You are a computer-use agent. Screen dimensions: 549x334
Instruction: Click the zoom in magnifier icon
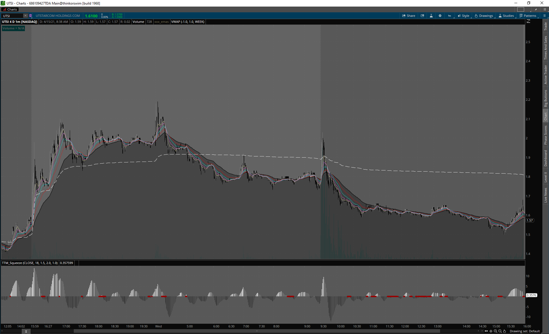[x=496, y=331]
